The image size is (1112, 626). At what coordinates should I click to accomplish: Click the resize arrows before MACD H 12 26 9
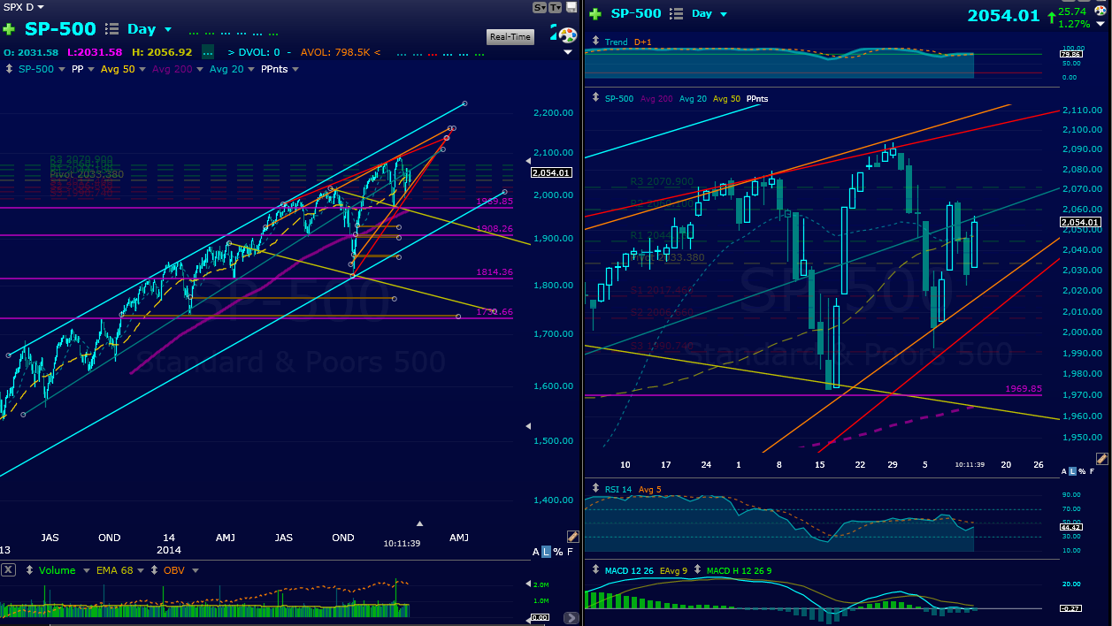[x=698, y=570]
